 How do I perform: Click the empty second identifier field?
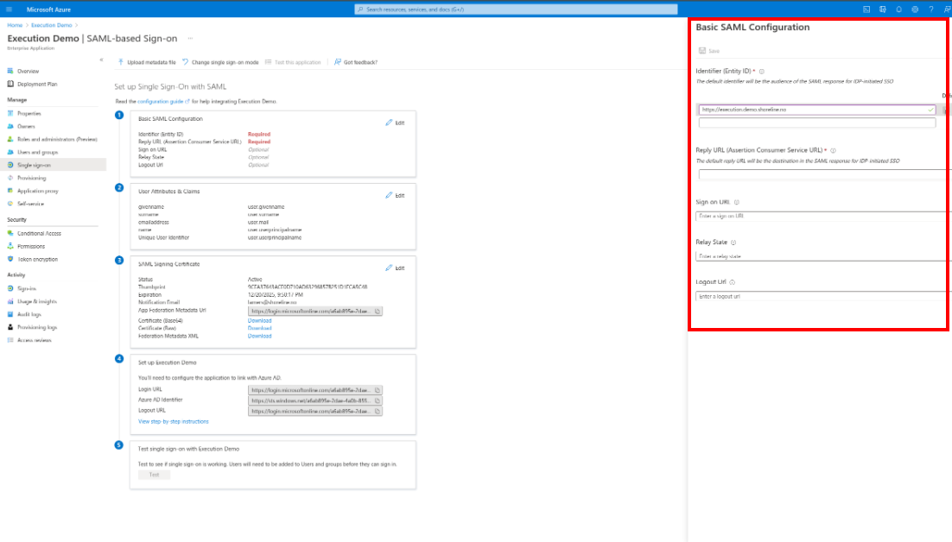(x=816, y=123)
